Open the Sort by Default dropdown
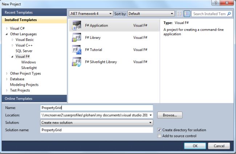The height and width of the screenshot is (154, 236). point(151,14)
